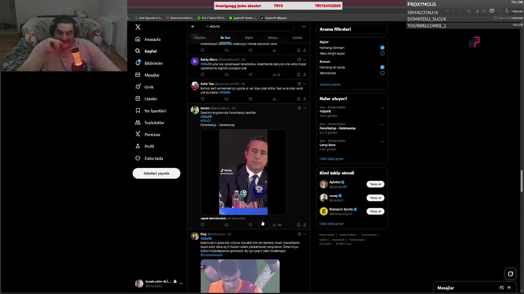Screen dimensions: 524x294
Task: Follow nuray with Takip et
Action: tap(375, 198)
